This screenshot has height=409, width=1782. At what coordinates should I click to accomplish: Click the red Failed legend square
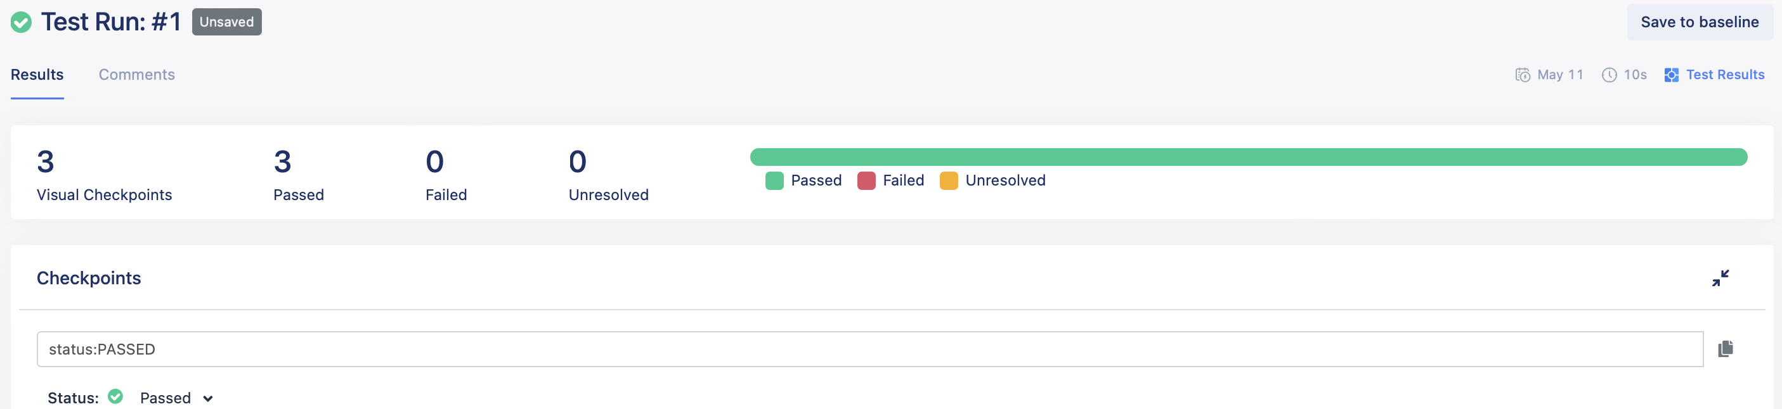click(x=866, y=180)
